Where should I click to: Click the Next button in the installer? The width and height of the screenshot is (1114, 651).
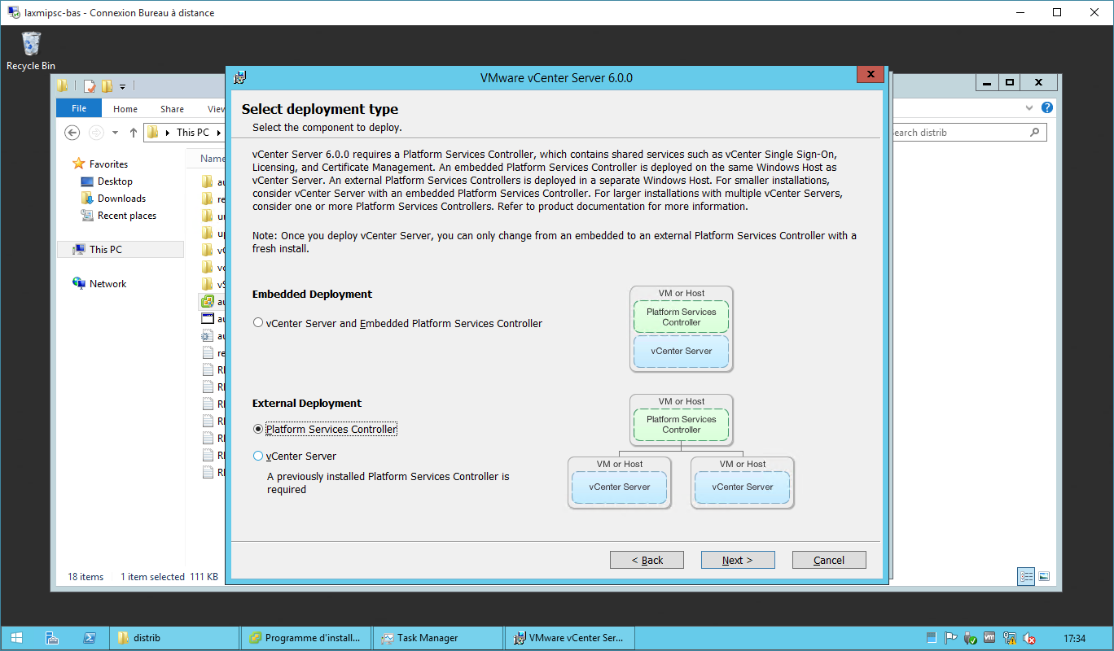[737, 560]
